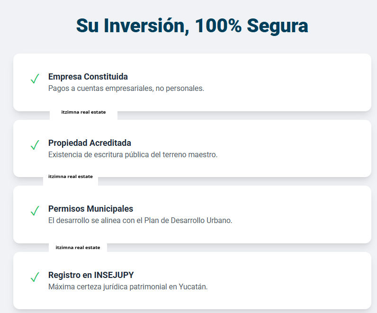
Task: Click the word 'Yucatán' in the last description
Action: (x=193, y=287)
